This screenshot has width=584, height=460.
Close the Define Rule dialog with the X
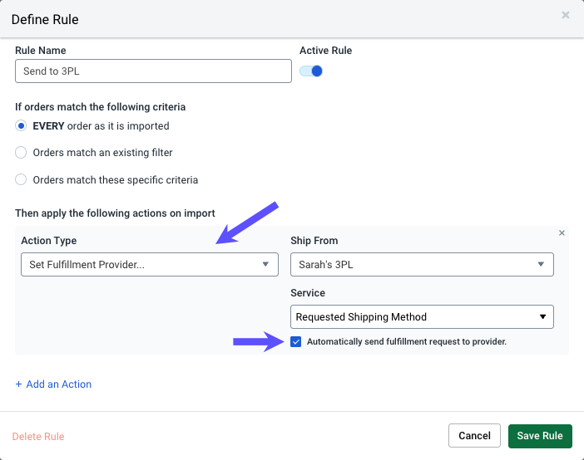566,15
